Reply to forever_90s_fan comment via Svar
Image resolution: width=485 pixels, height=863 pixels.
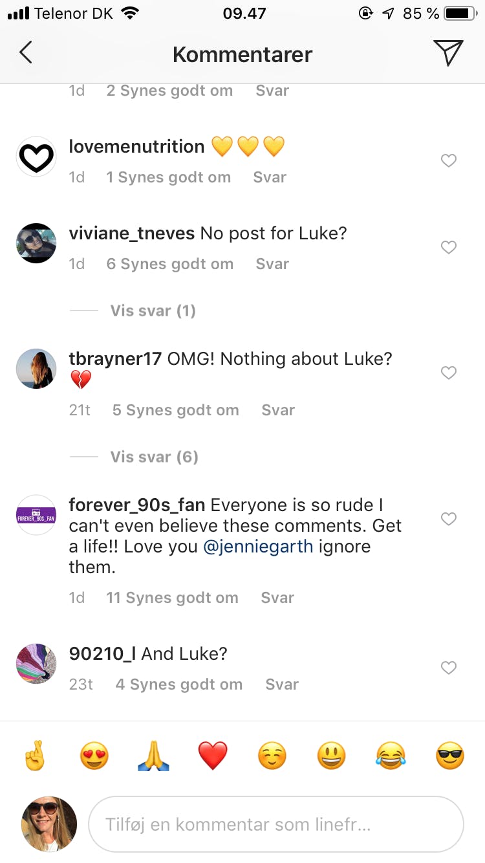click(x=277, y=598)
